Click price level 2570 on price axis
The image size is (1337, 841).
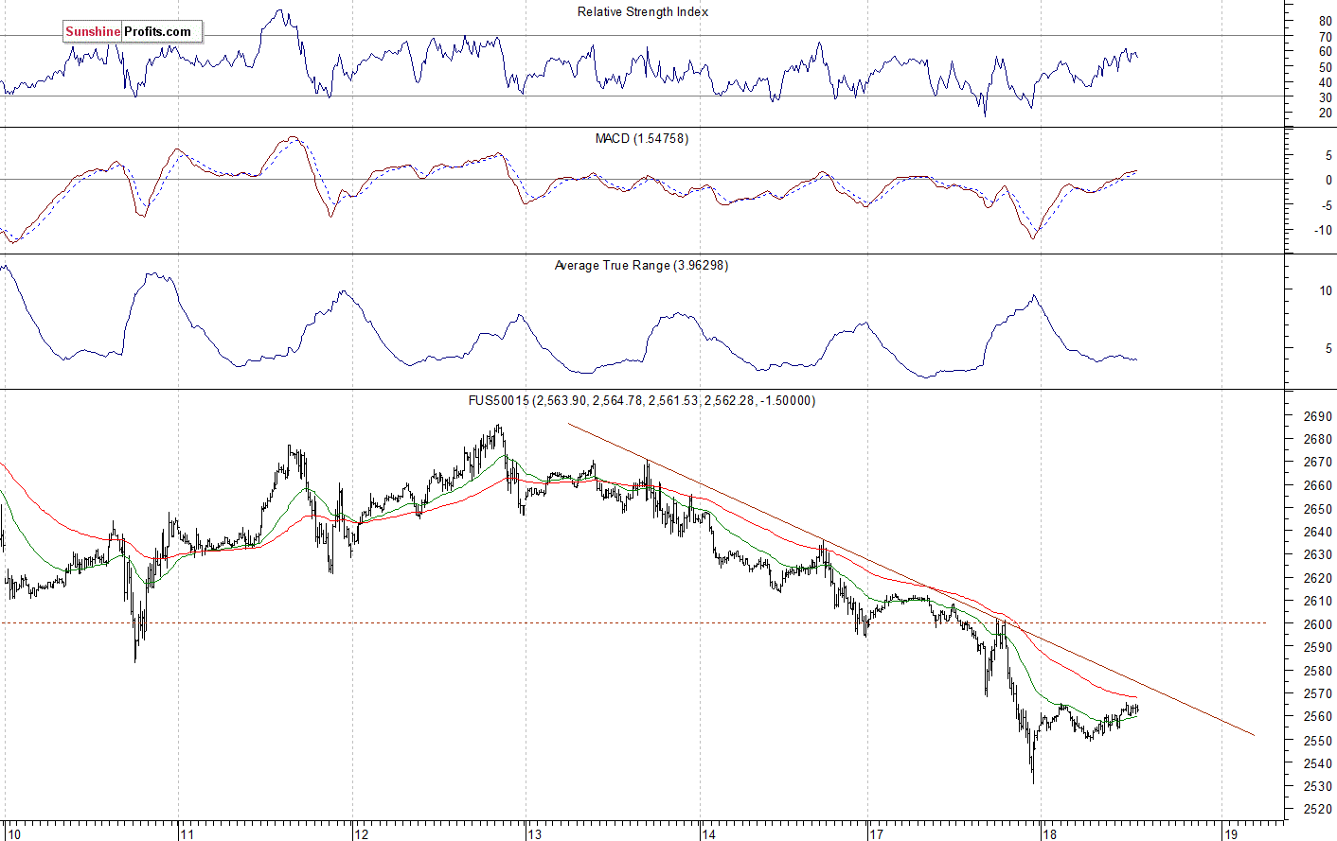click(1317, 694)
